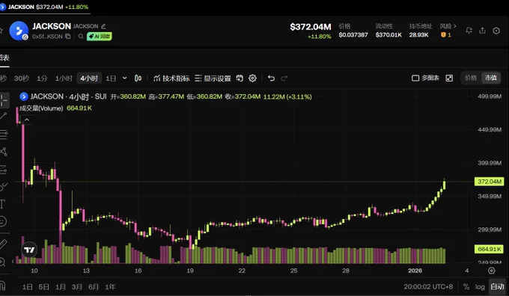
Task: Open candlestick chart type selector
Action: (138, 78)
